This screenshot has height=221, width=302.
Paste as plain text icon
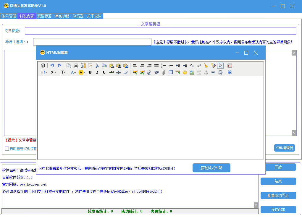tap(119, 66)
